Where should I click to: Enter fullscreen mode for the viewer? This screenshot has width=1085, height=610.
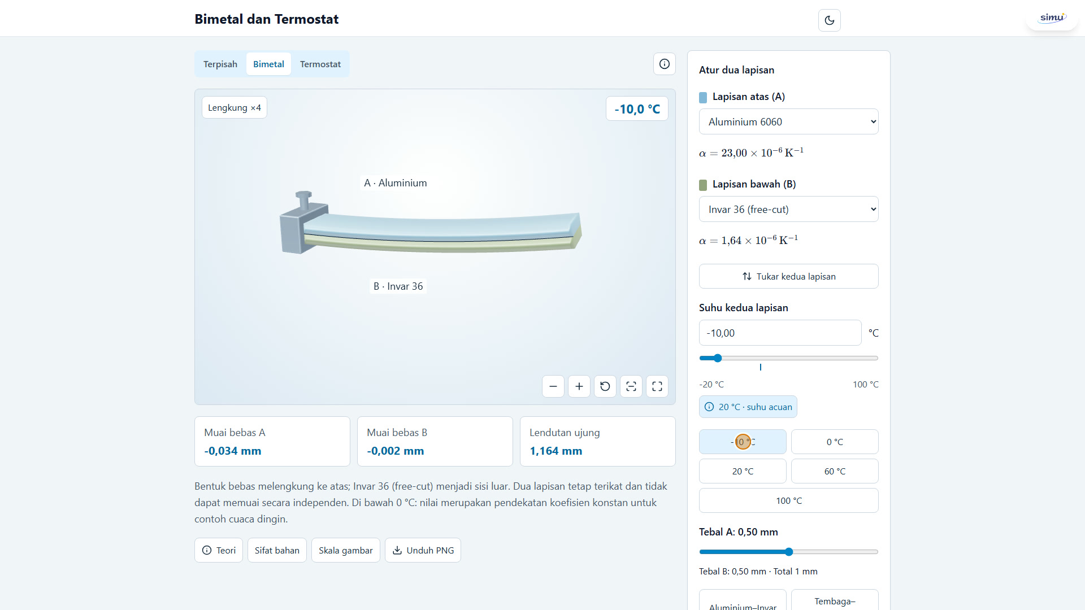point(657,386)
